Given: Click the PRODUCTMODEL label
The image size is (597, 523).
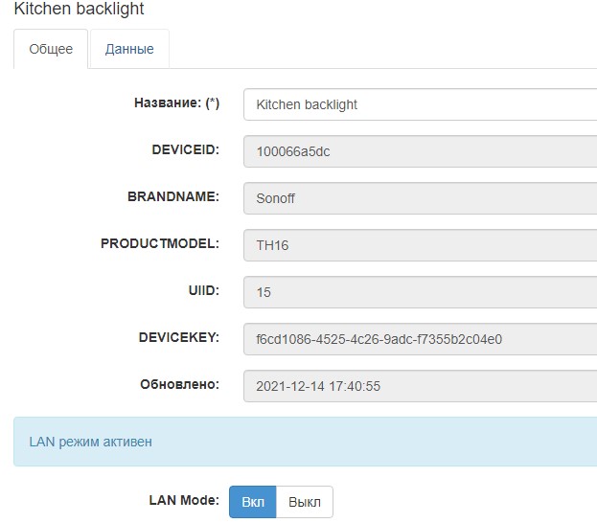Looking at the screenshot, I should [x=159, y=243].
